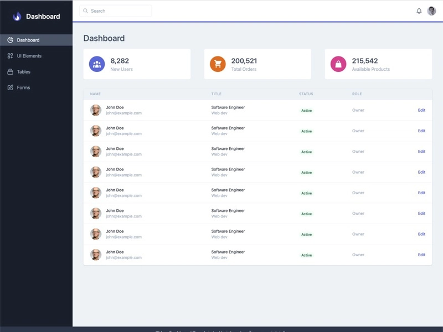The image size is (443, 332).
Task: Open the notifications bell icon
Action: [419, 11]
